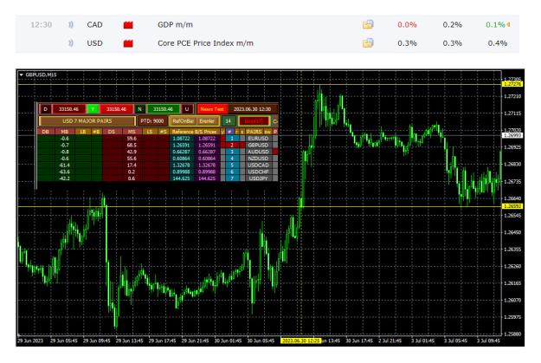Select pair number 6 for USDCHF
541x363 pixels.
coord(232,172)
